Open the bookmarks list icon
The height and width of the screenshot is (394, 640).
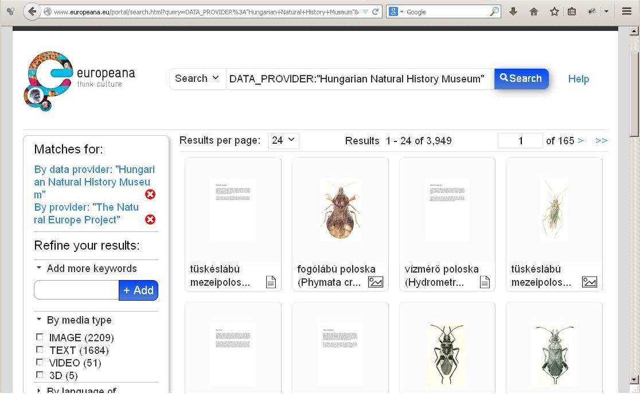(572, 12)
